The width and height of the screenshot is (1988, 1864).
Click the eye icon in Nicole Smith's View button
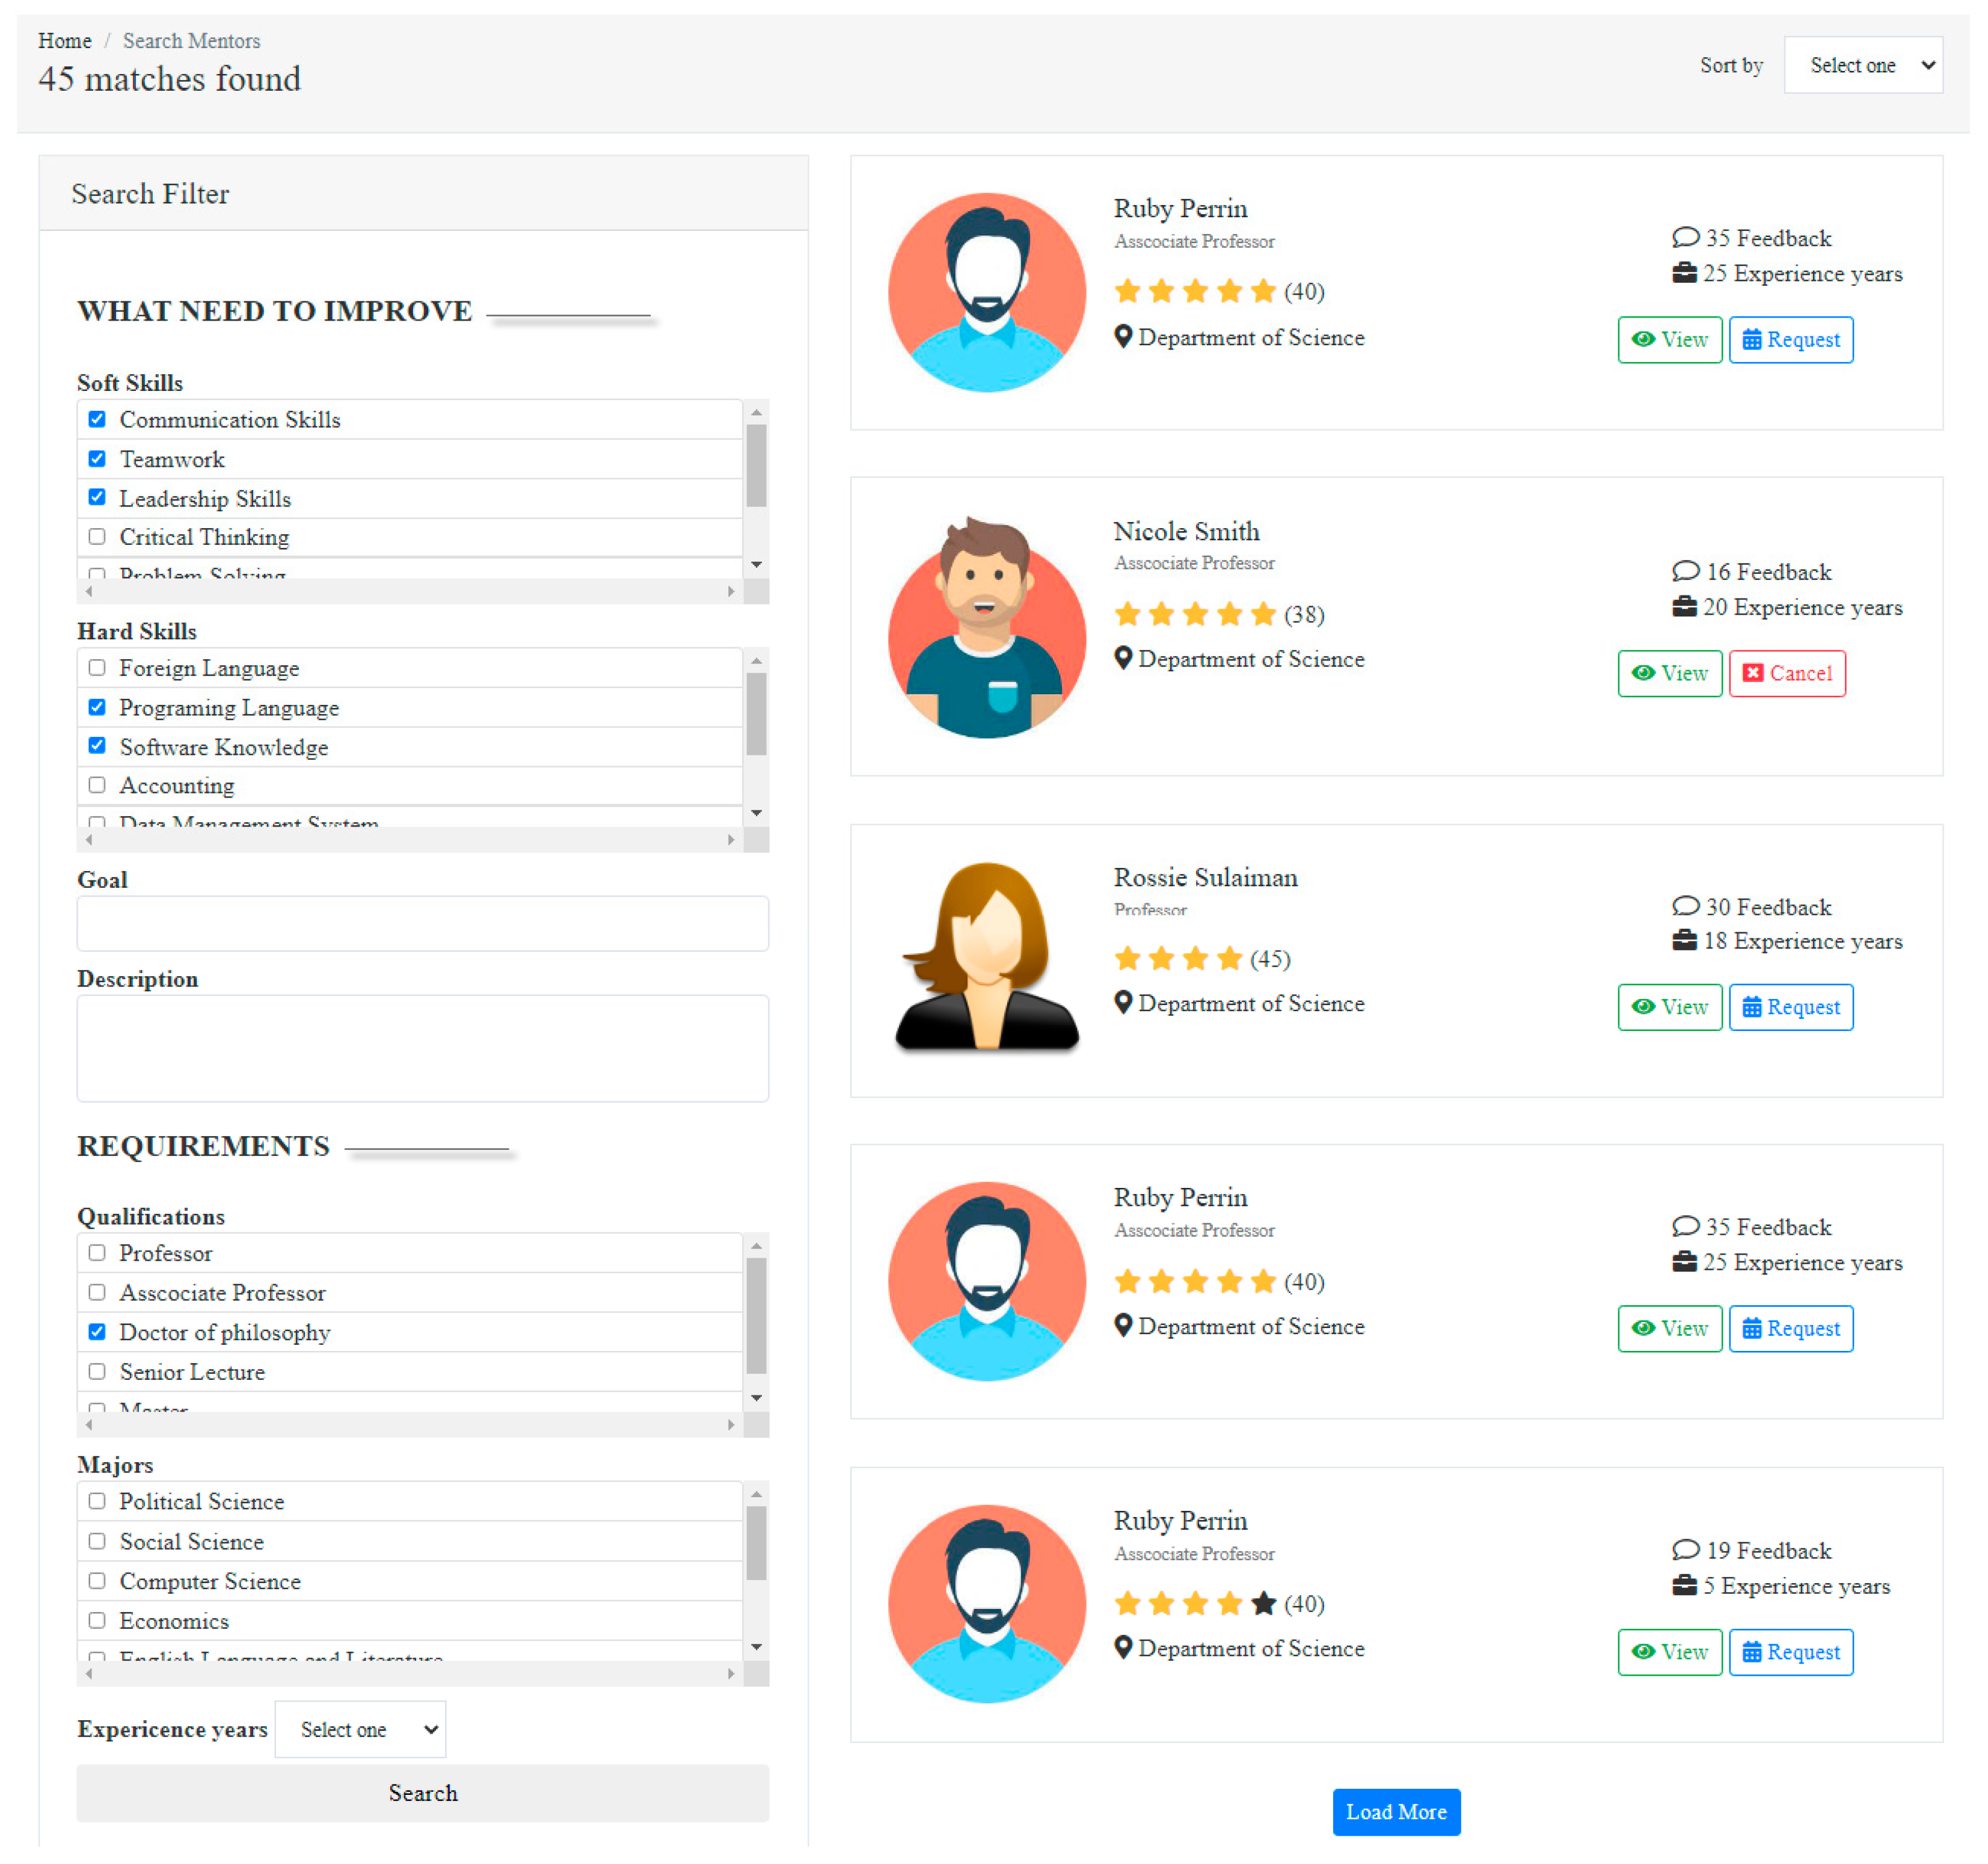(x=1643, y=673)
